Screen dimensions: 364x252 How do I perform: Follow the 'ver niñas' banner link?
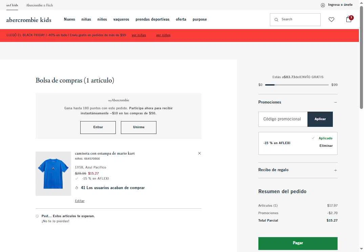[x=139, y=35]
